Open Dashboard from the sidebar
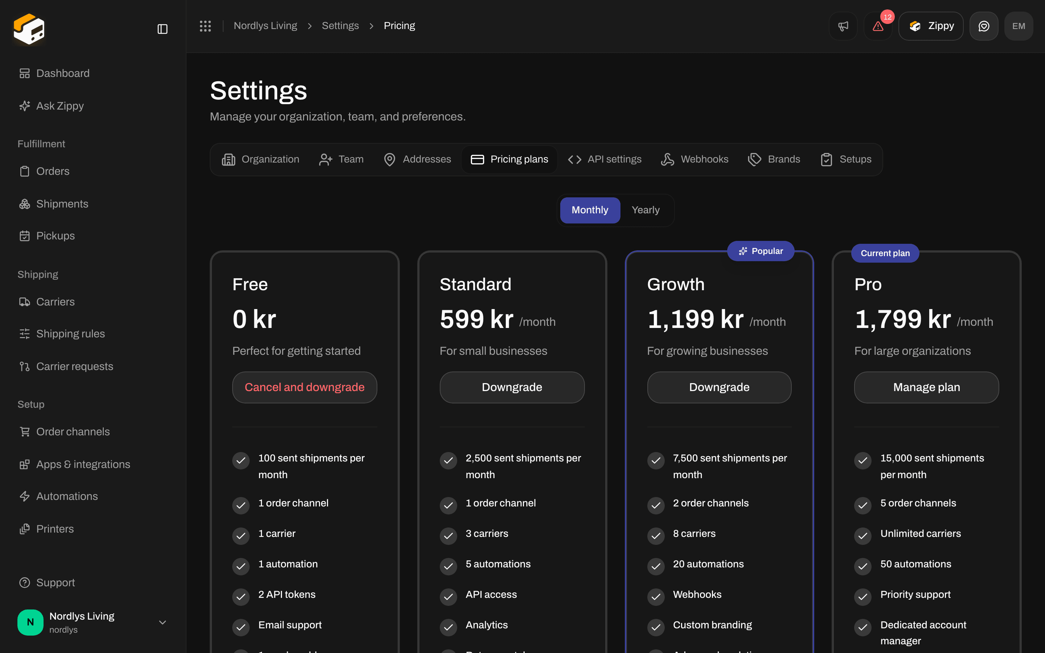The width and height of the screenshot is (1045, 653). click(93, 73)
